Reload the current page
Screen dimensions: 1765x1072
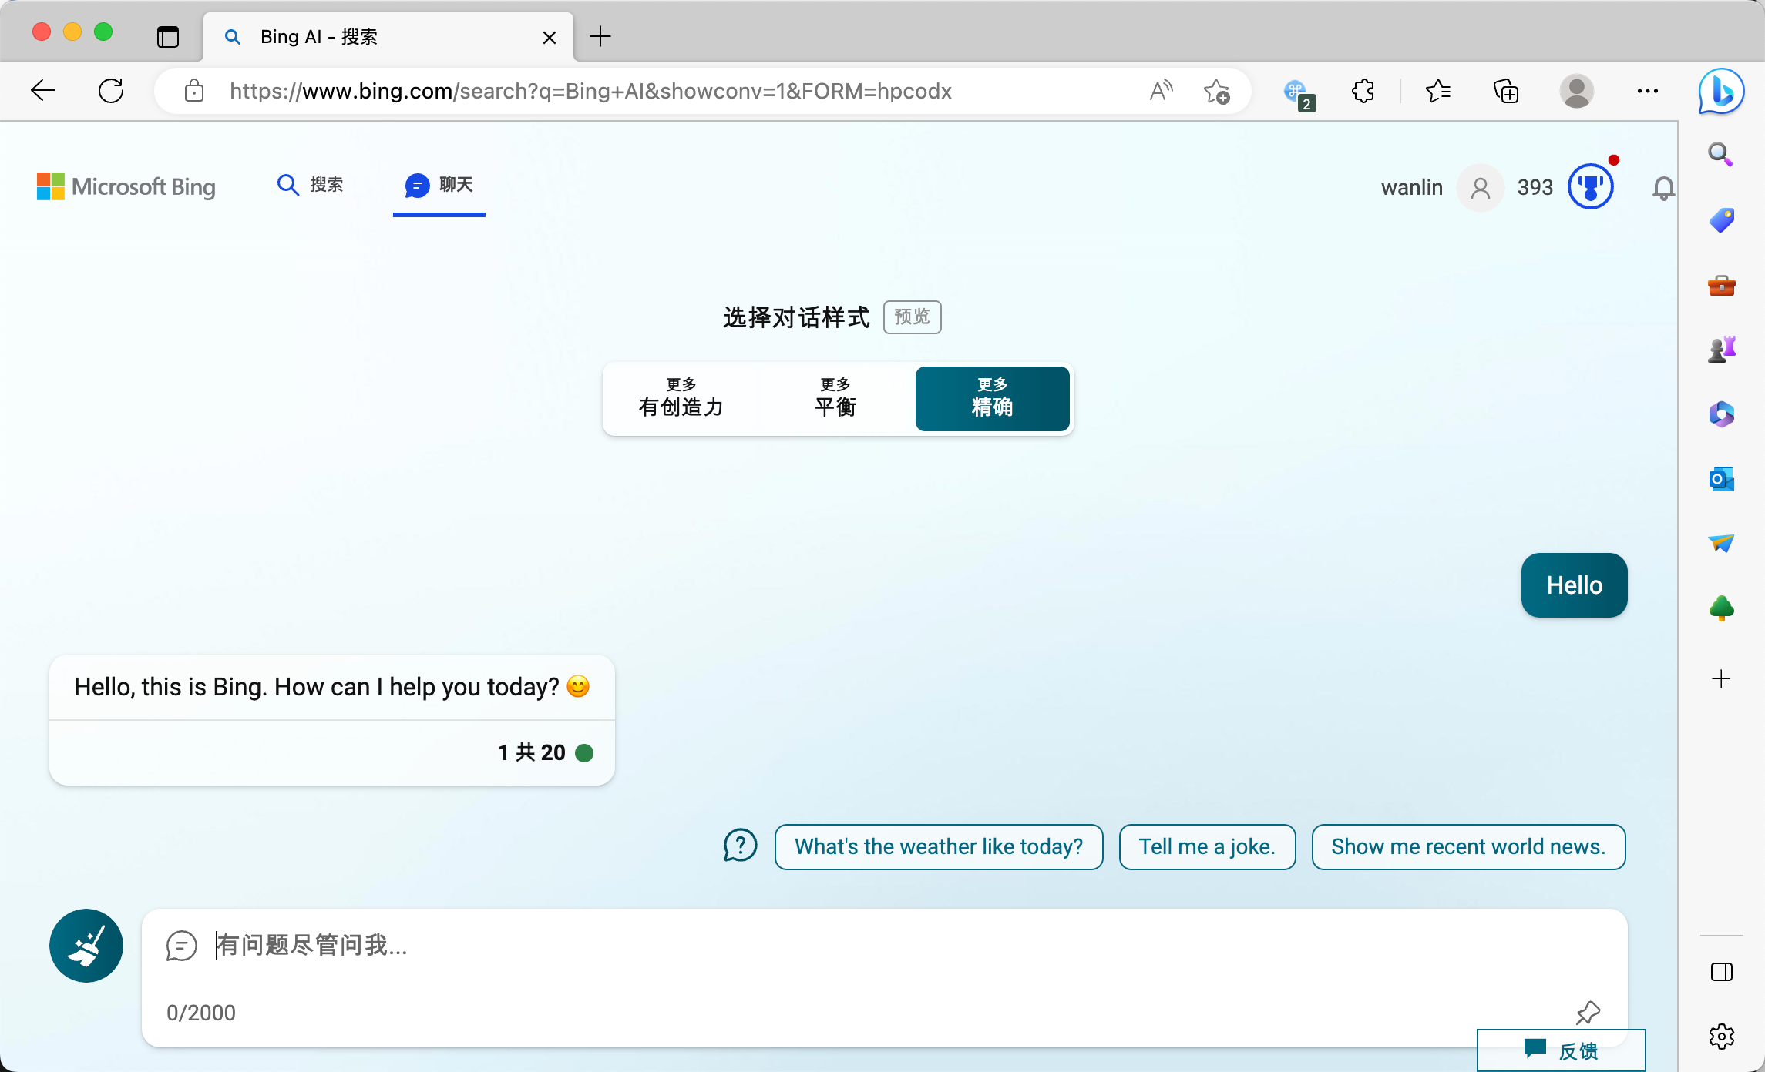tap(111, 91)
